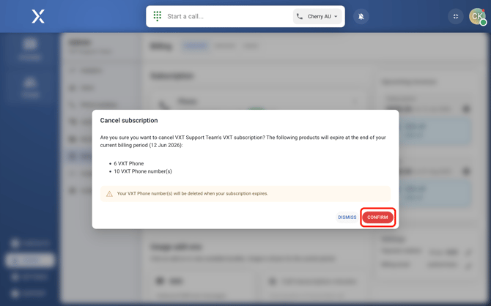Click the 6 VXT Phone list item

click(x=129, y=164)
